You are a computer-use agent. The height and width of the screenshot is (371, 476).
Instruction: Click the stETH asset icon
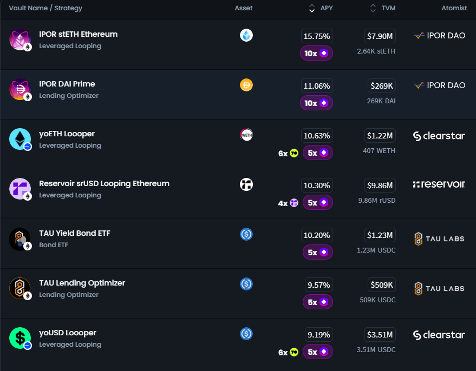pos(246,35)
